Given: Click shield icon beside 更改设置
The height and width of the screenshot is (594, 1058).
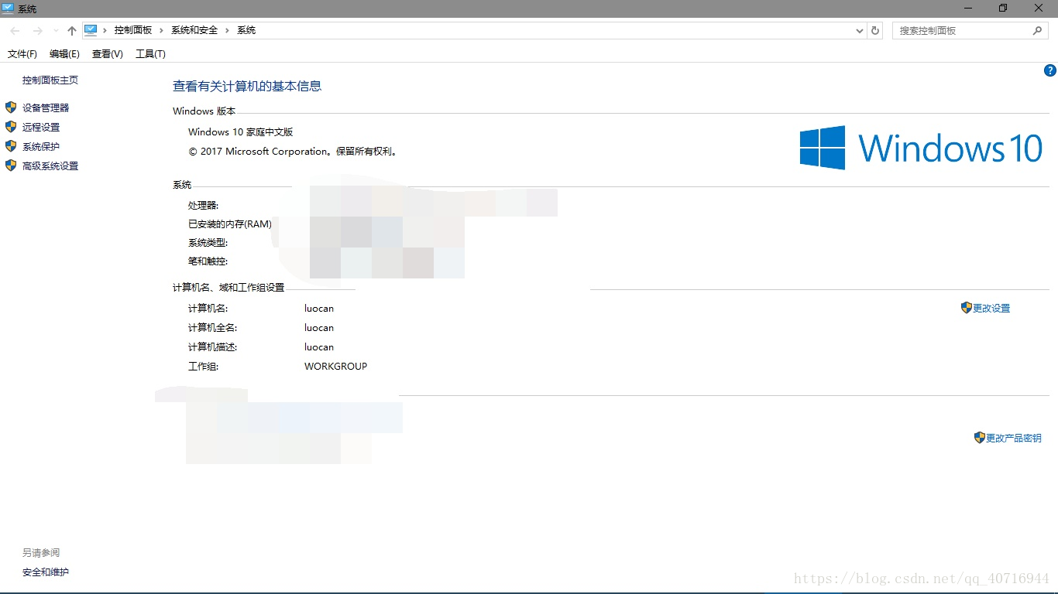Looking at the screenshot, I should (966, 308).
